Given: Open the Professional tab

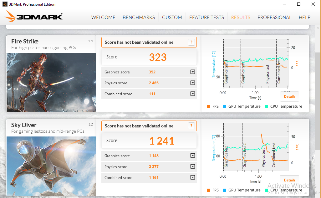Looking at the screenshot, I should 274,17.
